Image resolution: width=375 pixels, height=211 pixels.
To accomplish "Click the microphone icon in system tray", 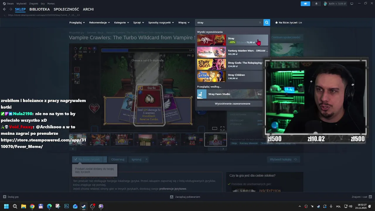I will tap(331, 206).
